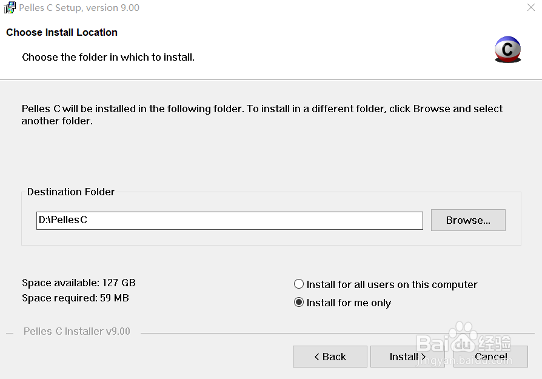Start installation with the Install button

[x=407, y=357]
